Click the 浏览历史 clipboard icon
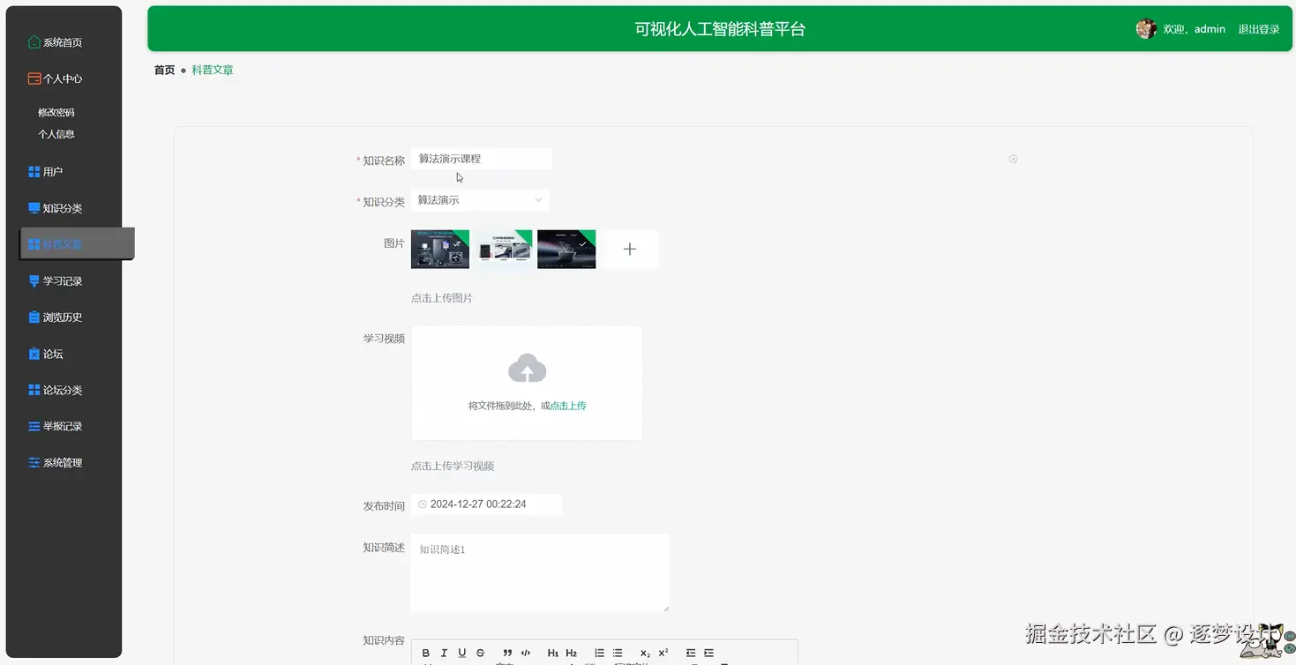Image resolution: width=1296 pixels, height=665 pixels. click(x=34, y=317)
